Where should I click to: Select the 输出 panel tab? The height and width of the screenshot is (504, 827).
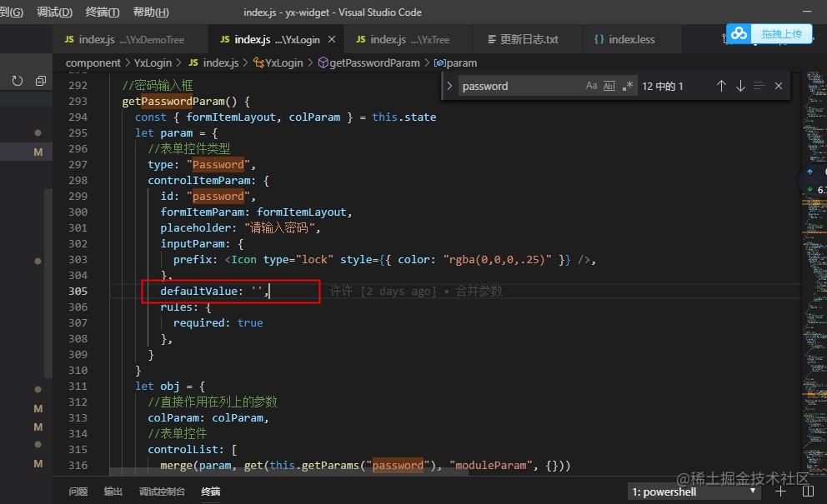113,492
